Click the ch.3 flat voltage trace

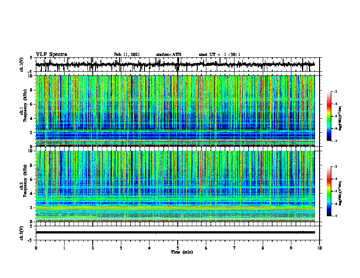pyautogui.click(x=175, y=233)
